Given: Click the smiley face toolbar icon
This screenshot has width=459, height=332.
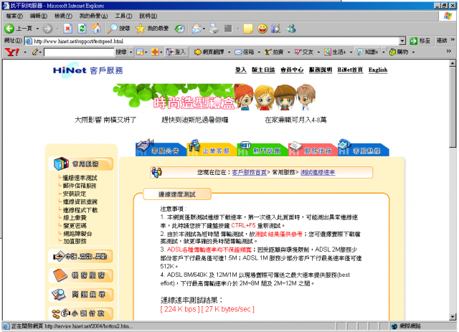Looking at the screenshot, I should pos(262,29).
